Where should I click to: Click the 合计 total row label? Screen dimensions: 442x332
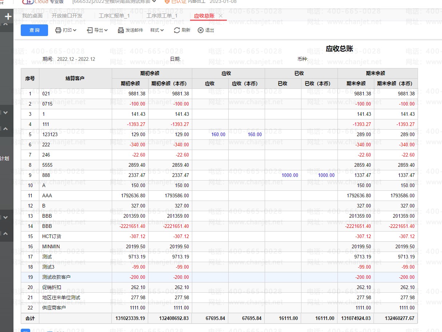pyautogui.click(x=30, y=318)
